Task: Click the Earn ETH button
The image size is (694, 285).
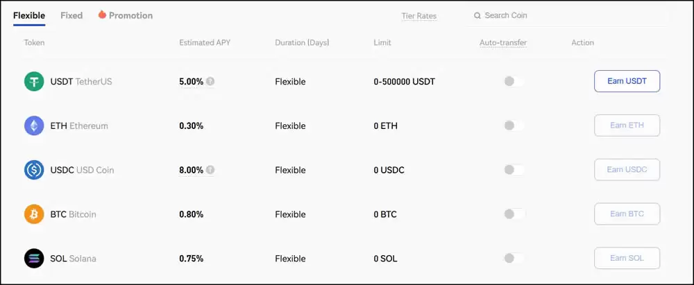Action: [627, 126]
